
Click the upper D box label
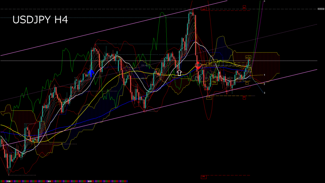[x=250, y=57]
